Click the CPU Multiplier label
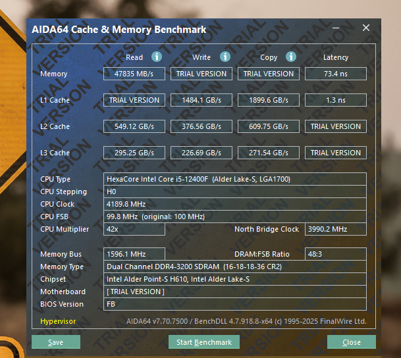Viewport: 401px width, 358px height. coord(65,229)
